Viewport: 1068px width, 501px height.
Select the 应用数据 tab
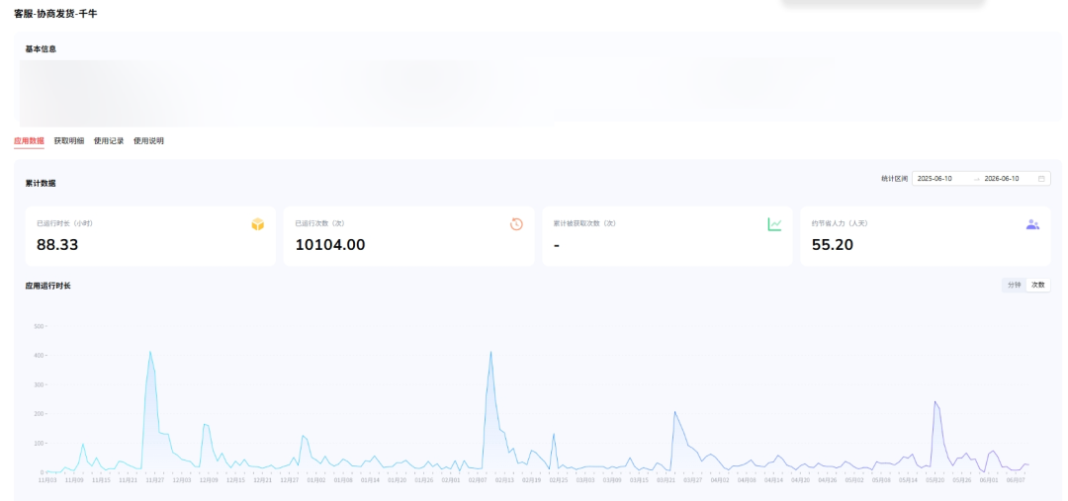point(29,141)
